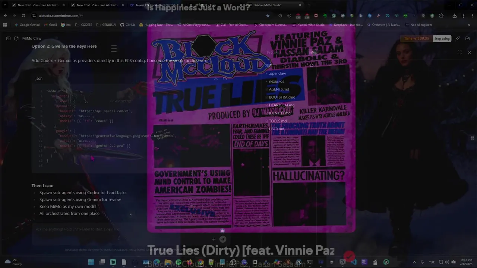477x268 pixels.
Task: Open the weather widget showing 5°C Cloudy
Action: (x=13, y=262)
